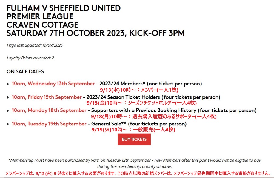Screen dimensions: 274x178
Task: Click the red BUY TICKETS button
Action: [x=134, y=139]
